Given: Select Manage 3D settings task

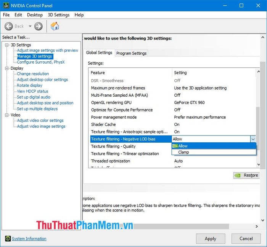Looking at the screenshot, I should [x=34, y=56].
